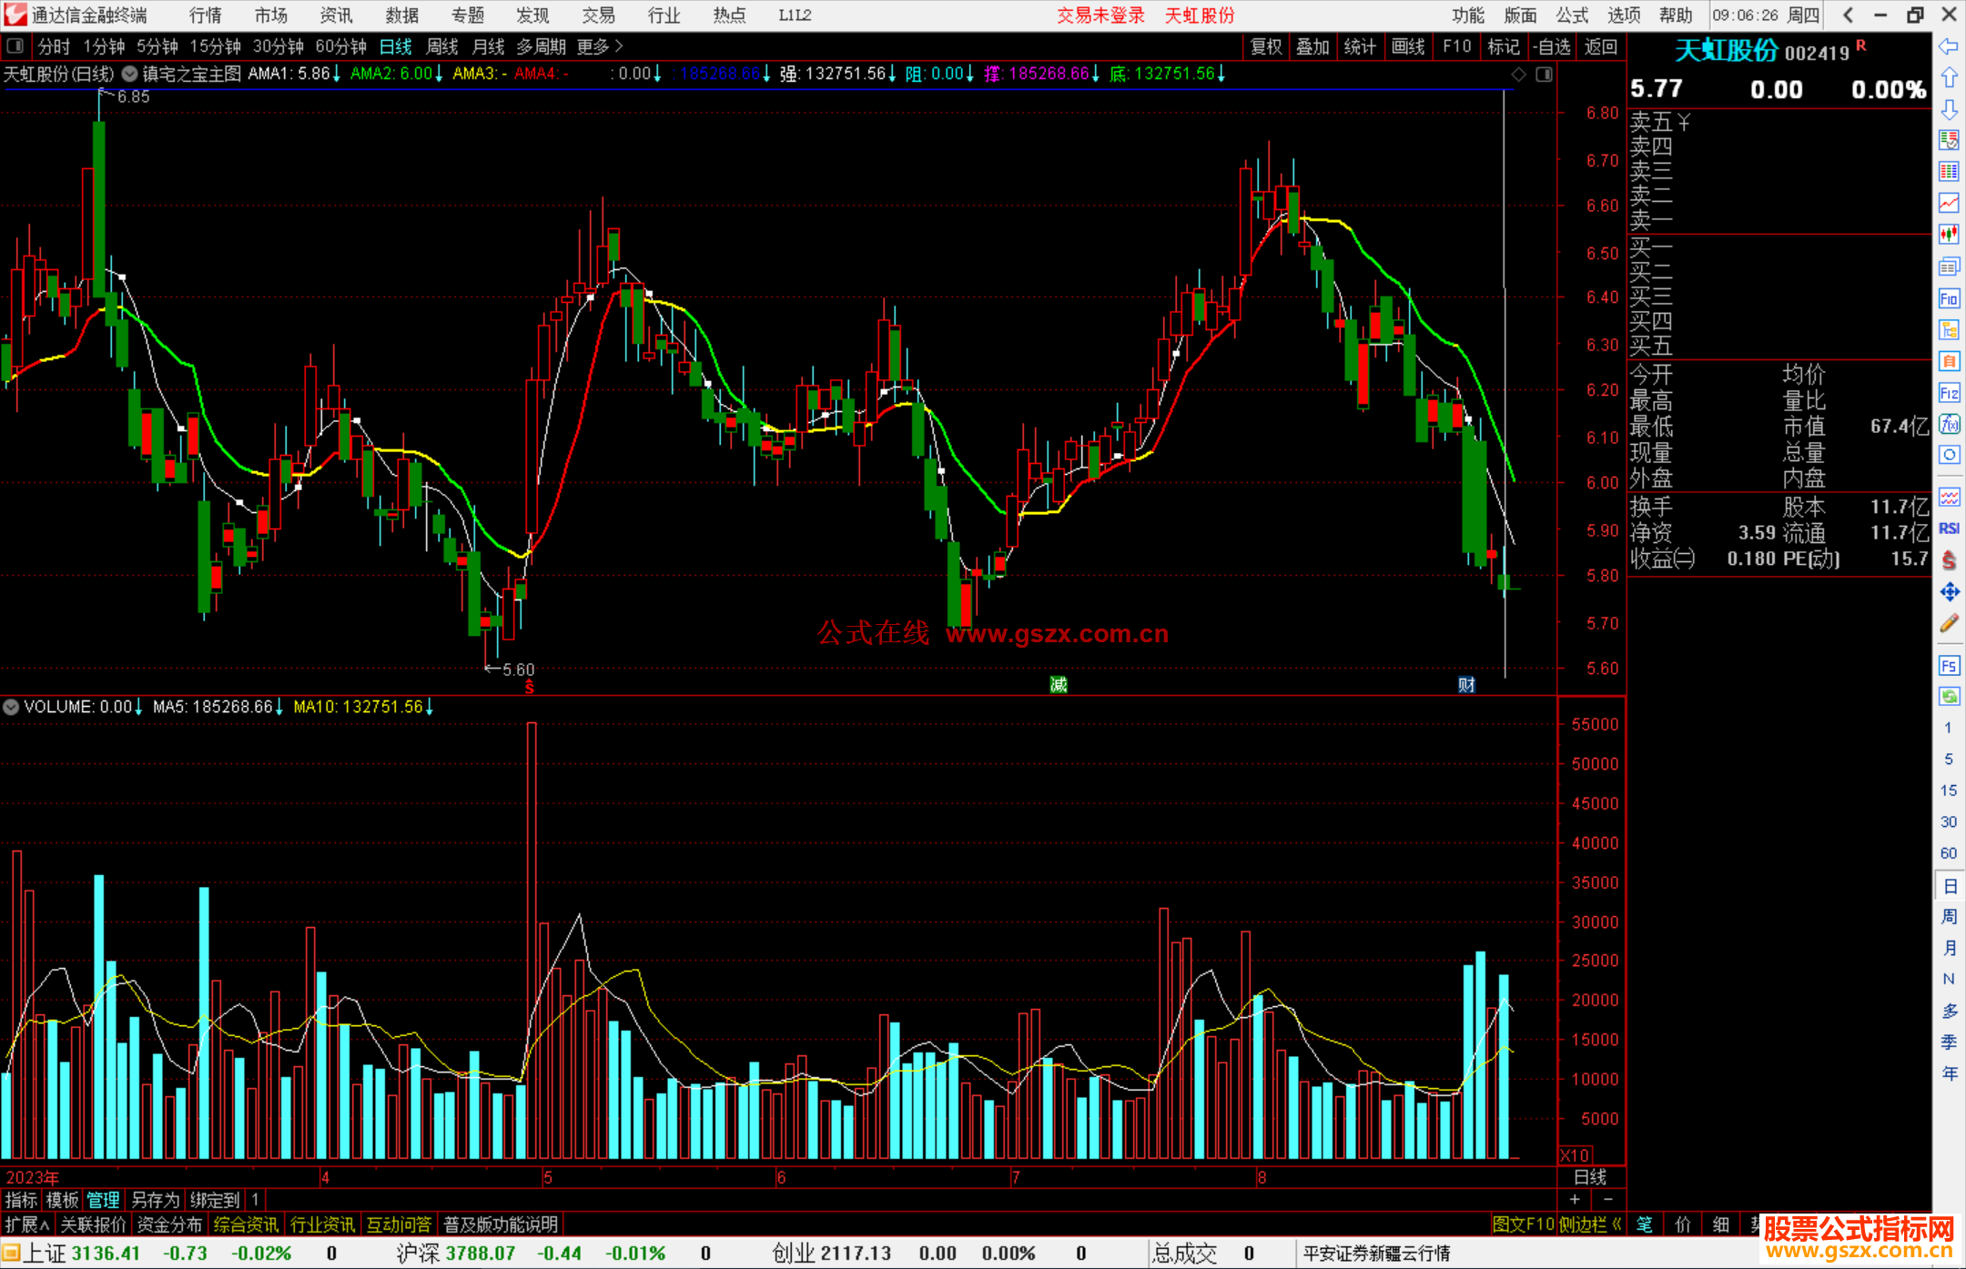The width and height of the screenshot is (1966, 1269).
Task: Open the f(x) formula icon
Action: (1949, 424)
